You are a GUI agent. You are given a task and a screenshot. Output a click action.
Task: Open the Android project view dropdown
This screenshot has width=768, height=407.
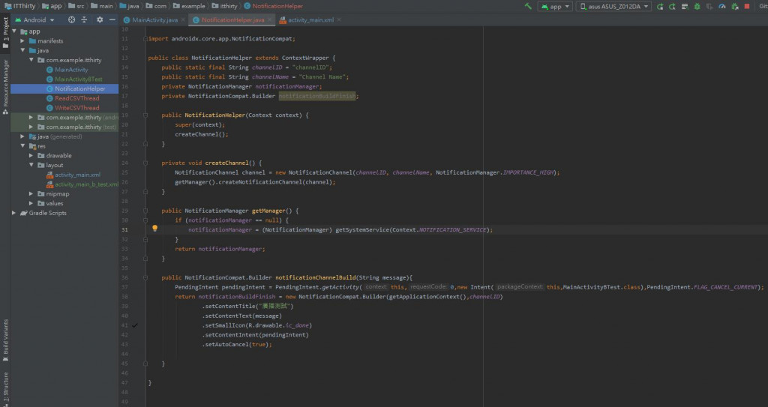point(36,20)
